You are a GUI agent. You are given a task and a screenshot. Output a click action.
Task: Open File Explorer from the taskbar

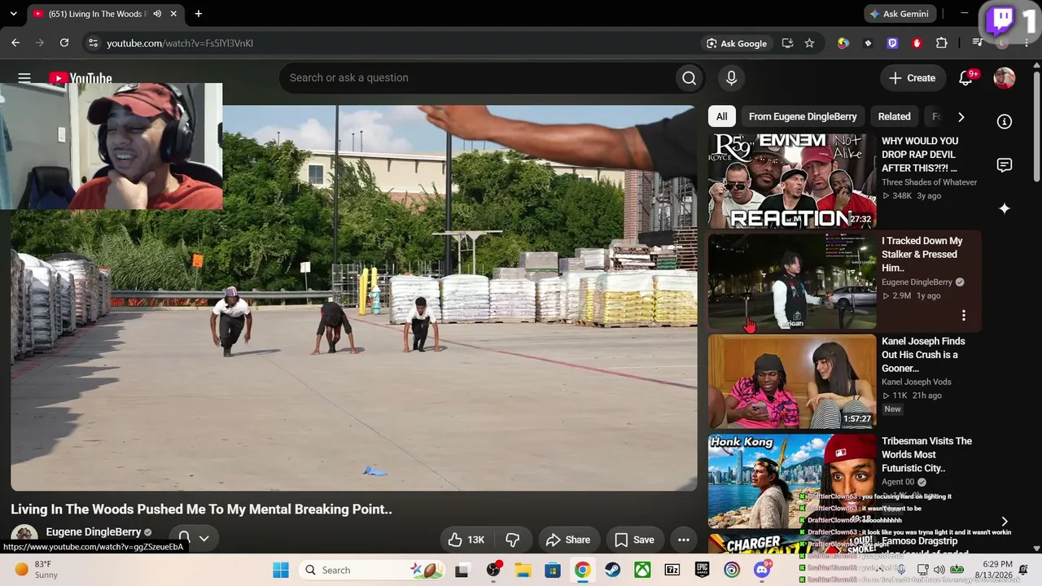(x=522, y=570)
